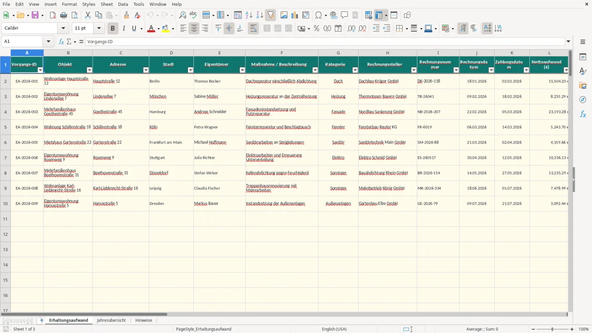592x333 pixels.
Task: Open the Underline style dropdown arrow
Action: point(141,29)
